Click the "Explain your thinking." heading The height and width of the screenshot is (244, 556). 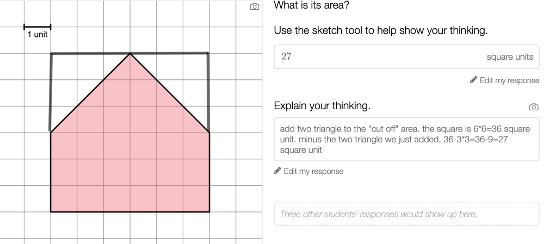[x=321, y=106]
